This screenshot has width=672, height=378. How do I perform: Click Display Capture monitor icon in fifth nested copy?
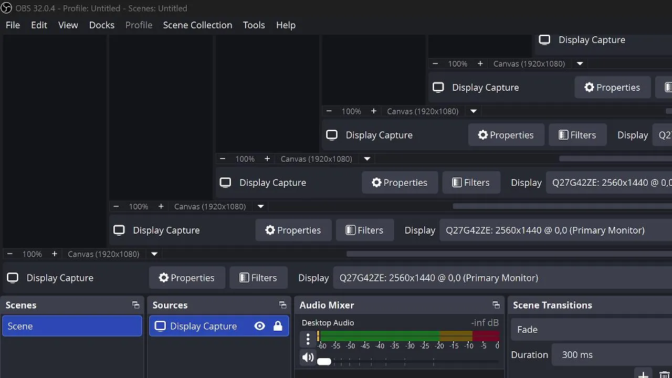tap(544, 40)
